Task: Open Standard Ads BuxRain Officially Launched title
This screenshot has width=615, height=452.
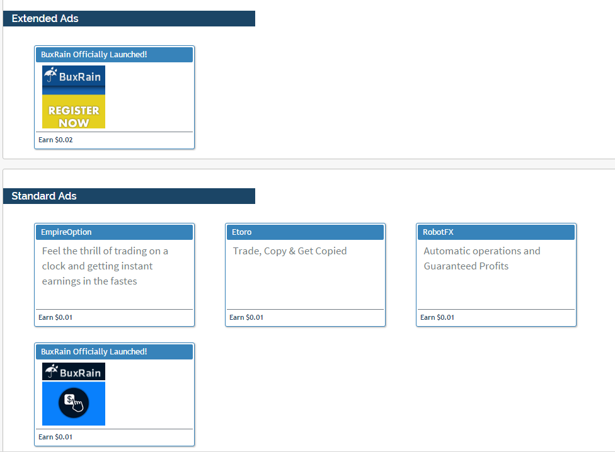Action: coord(94,352)
